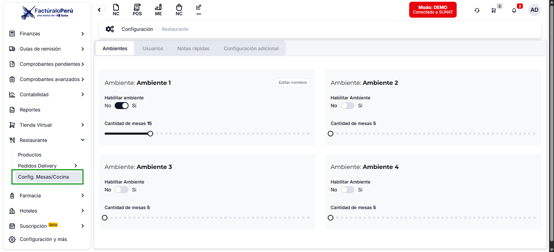The height and width of the screenshot is (252, 554).
Task: Open the notifications bell
Action: point(514,10)
